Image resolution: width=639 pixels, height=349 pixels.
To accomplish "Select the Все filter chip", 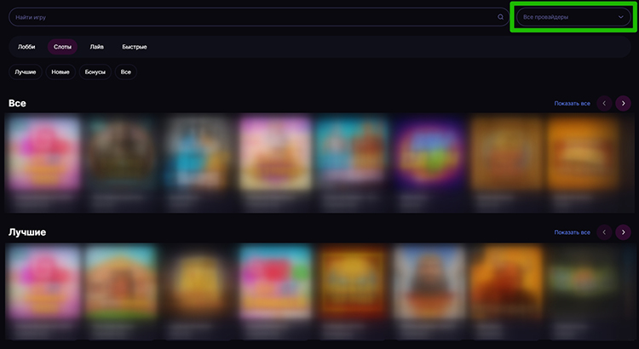I will point(126,72).
